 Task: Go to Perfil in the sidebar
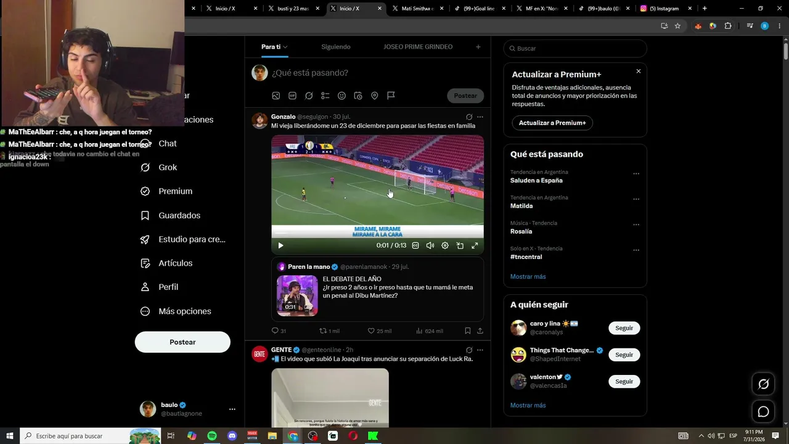(x=159, y=287)
